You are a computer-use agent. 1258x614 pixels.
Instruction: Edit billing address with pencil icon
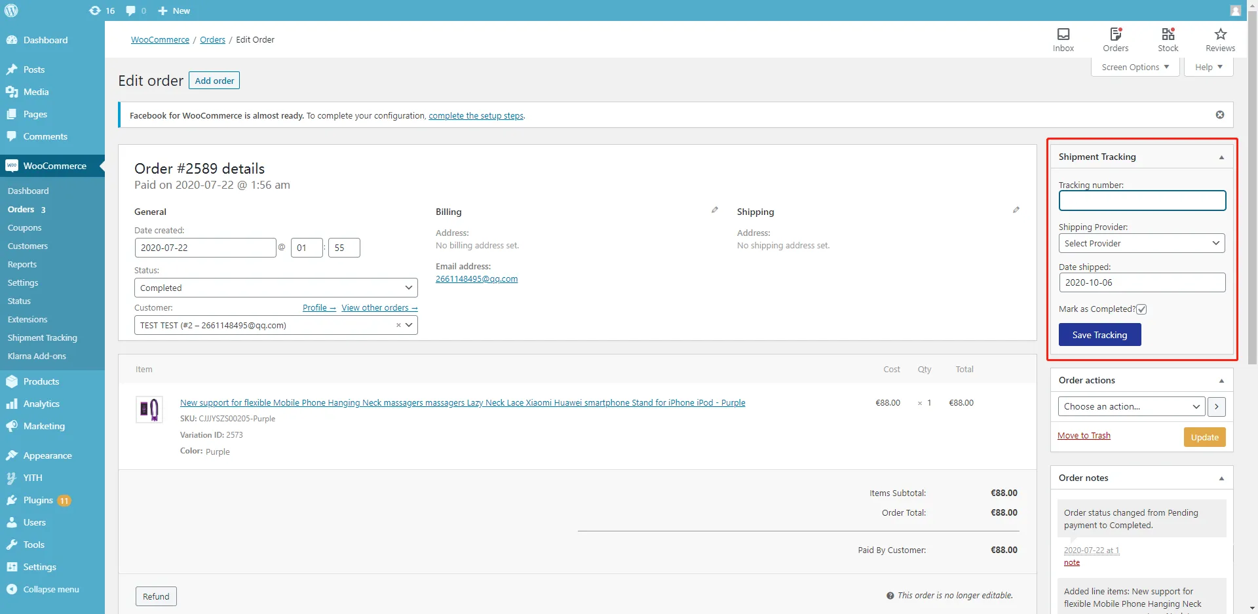(715, 210)
